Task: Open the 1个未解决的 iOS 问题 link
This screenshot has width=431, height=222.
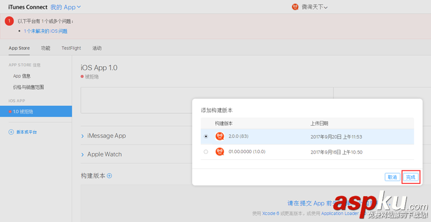Action: (45, 31)
